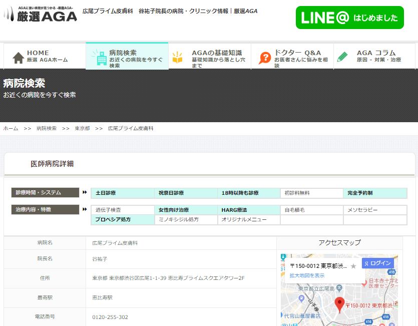The width and height of the screenshot is (418, 326).
Task: Select the 土日診療 cell
Action: point(123,193)
